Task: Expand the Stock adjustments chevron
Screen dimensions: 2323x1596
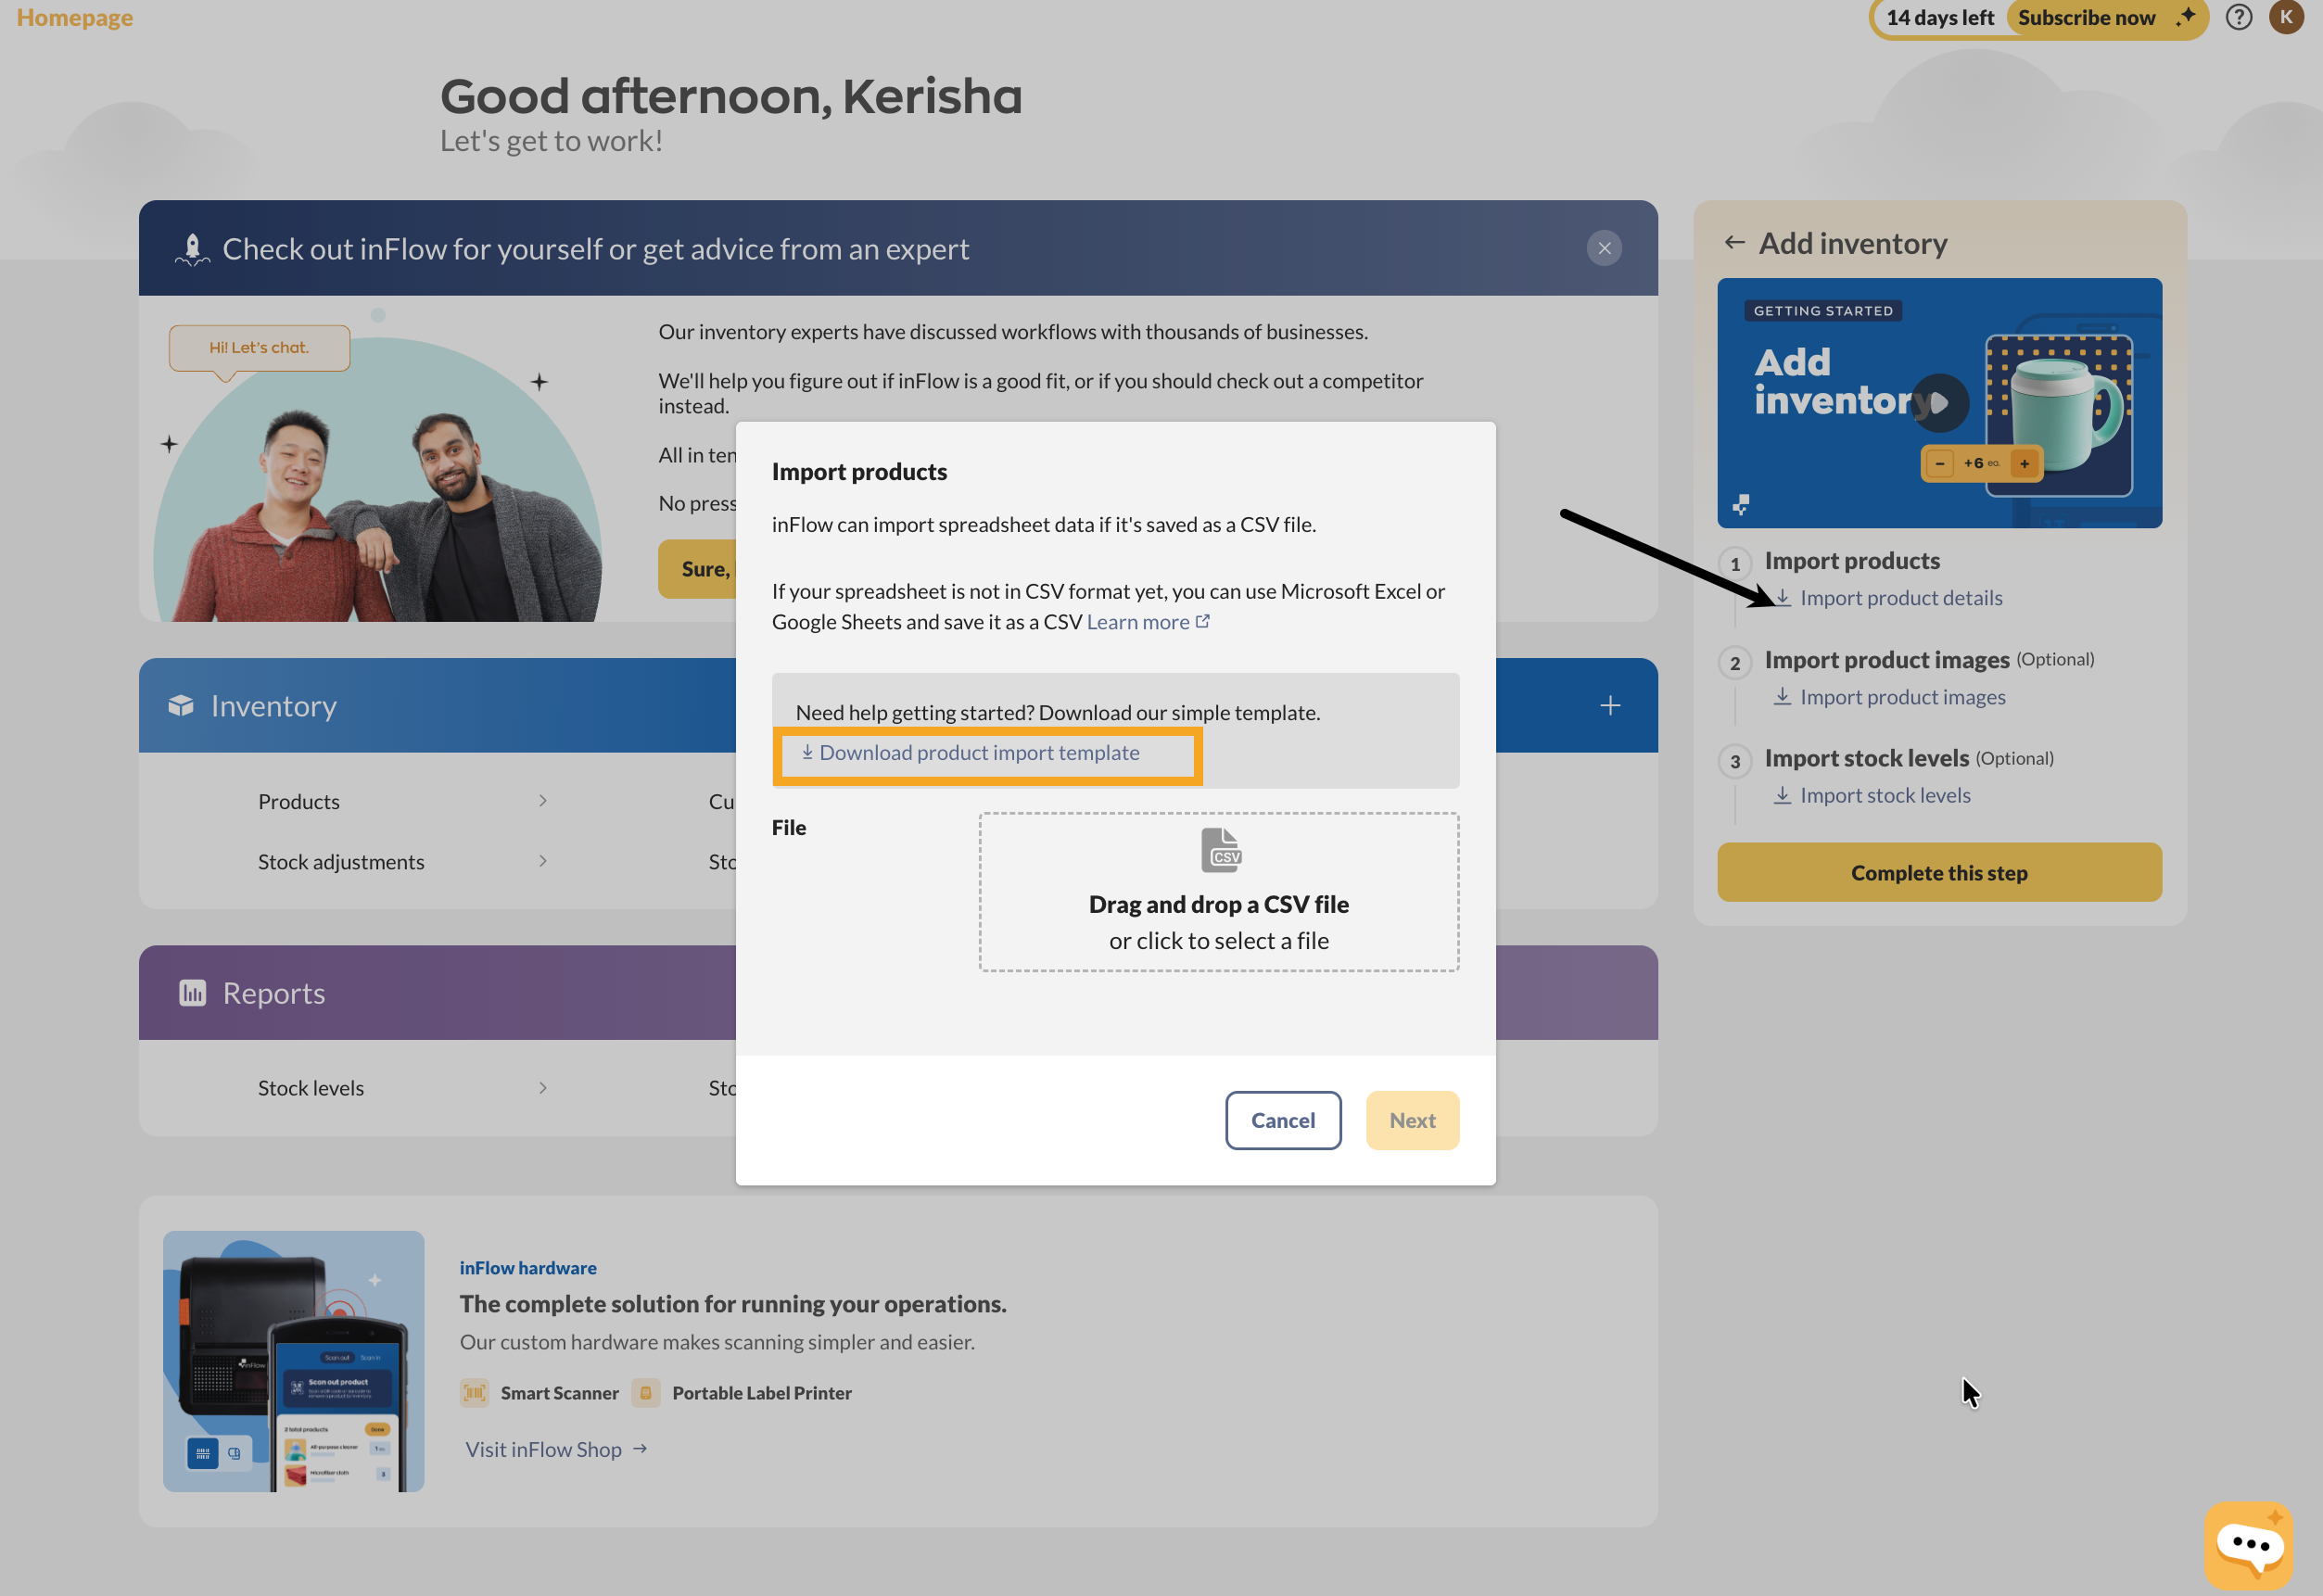Action: (543, 861)
